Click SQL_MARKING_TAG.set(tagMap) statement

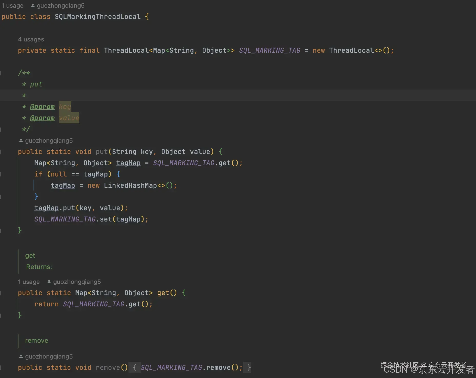[x=91, y=219]
